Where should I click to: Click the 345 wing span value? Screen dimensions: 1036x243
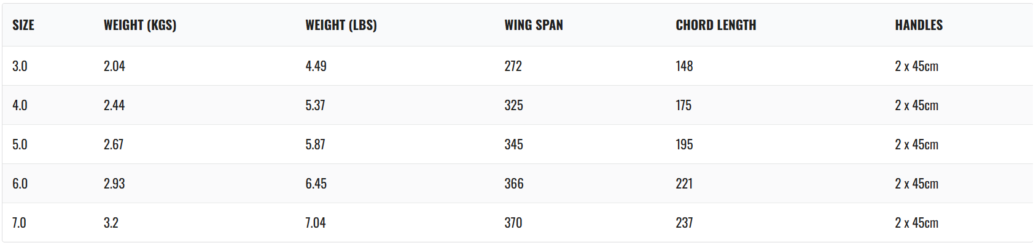click(x=514, y=144)
